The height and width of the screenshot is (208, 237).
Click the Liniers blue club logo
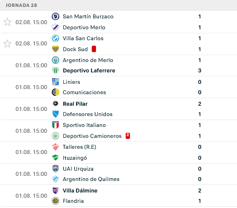[x=55, y=82]
